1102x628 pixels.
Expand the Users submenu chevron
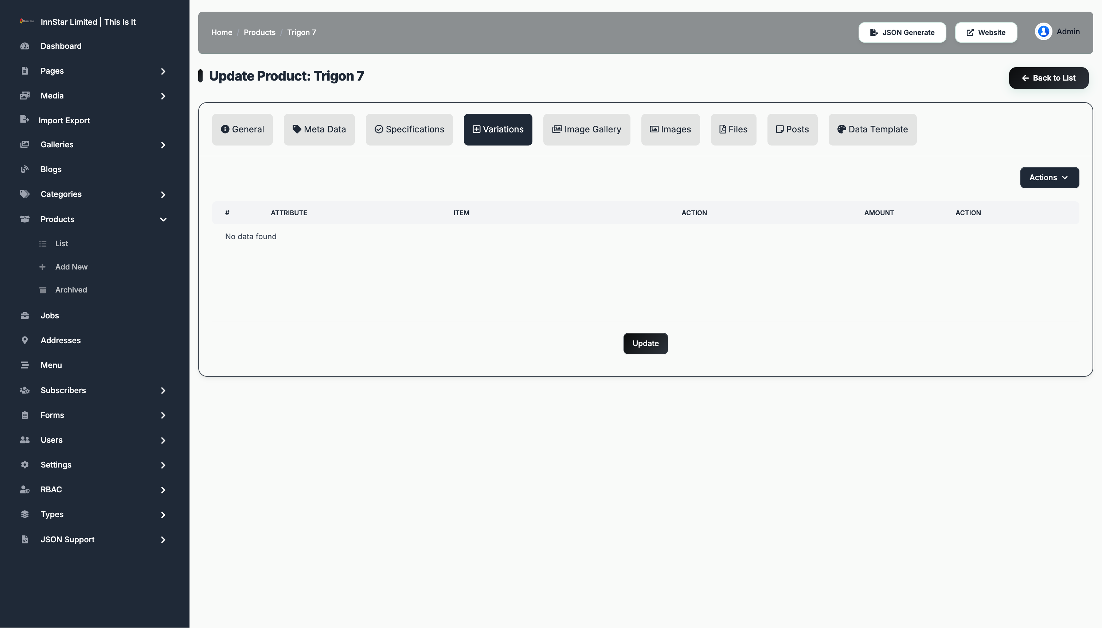(x=163, y=441)
